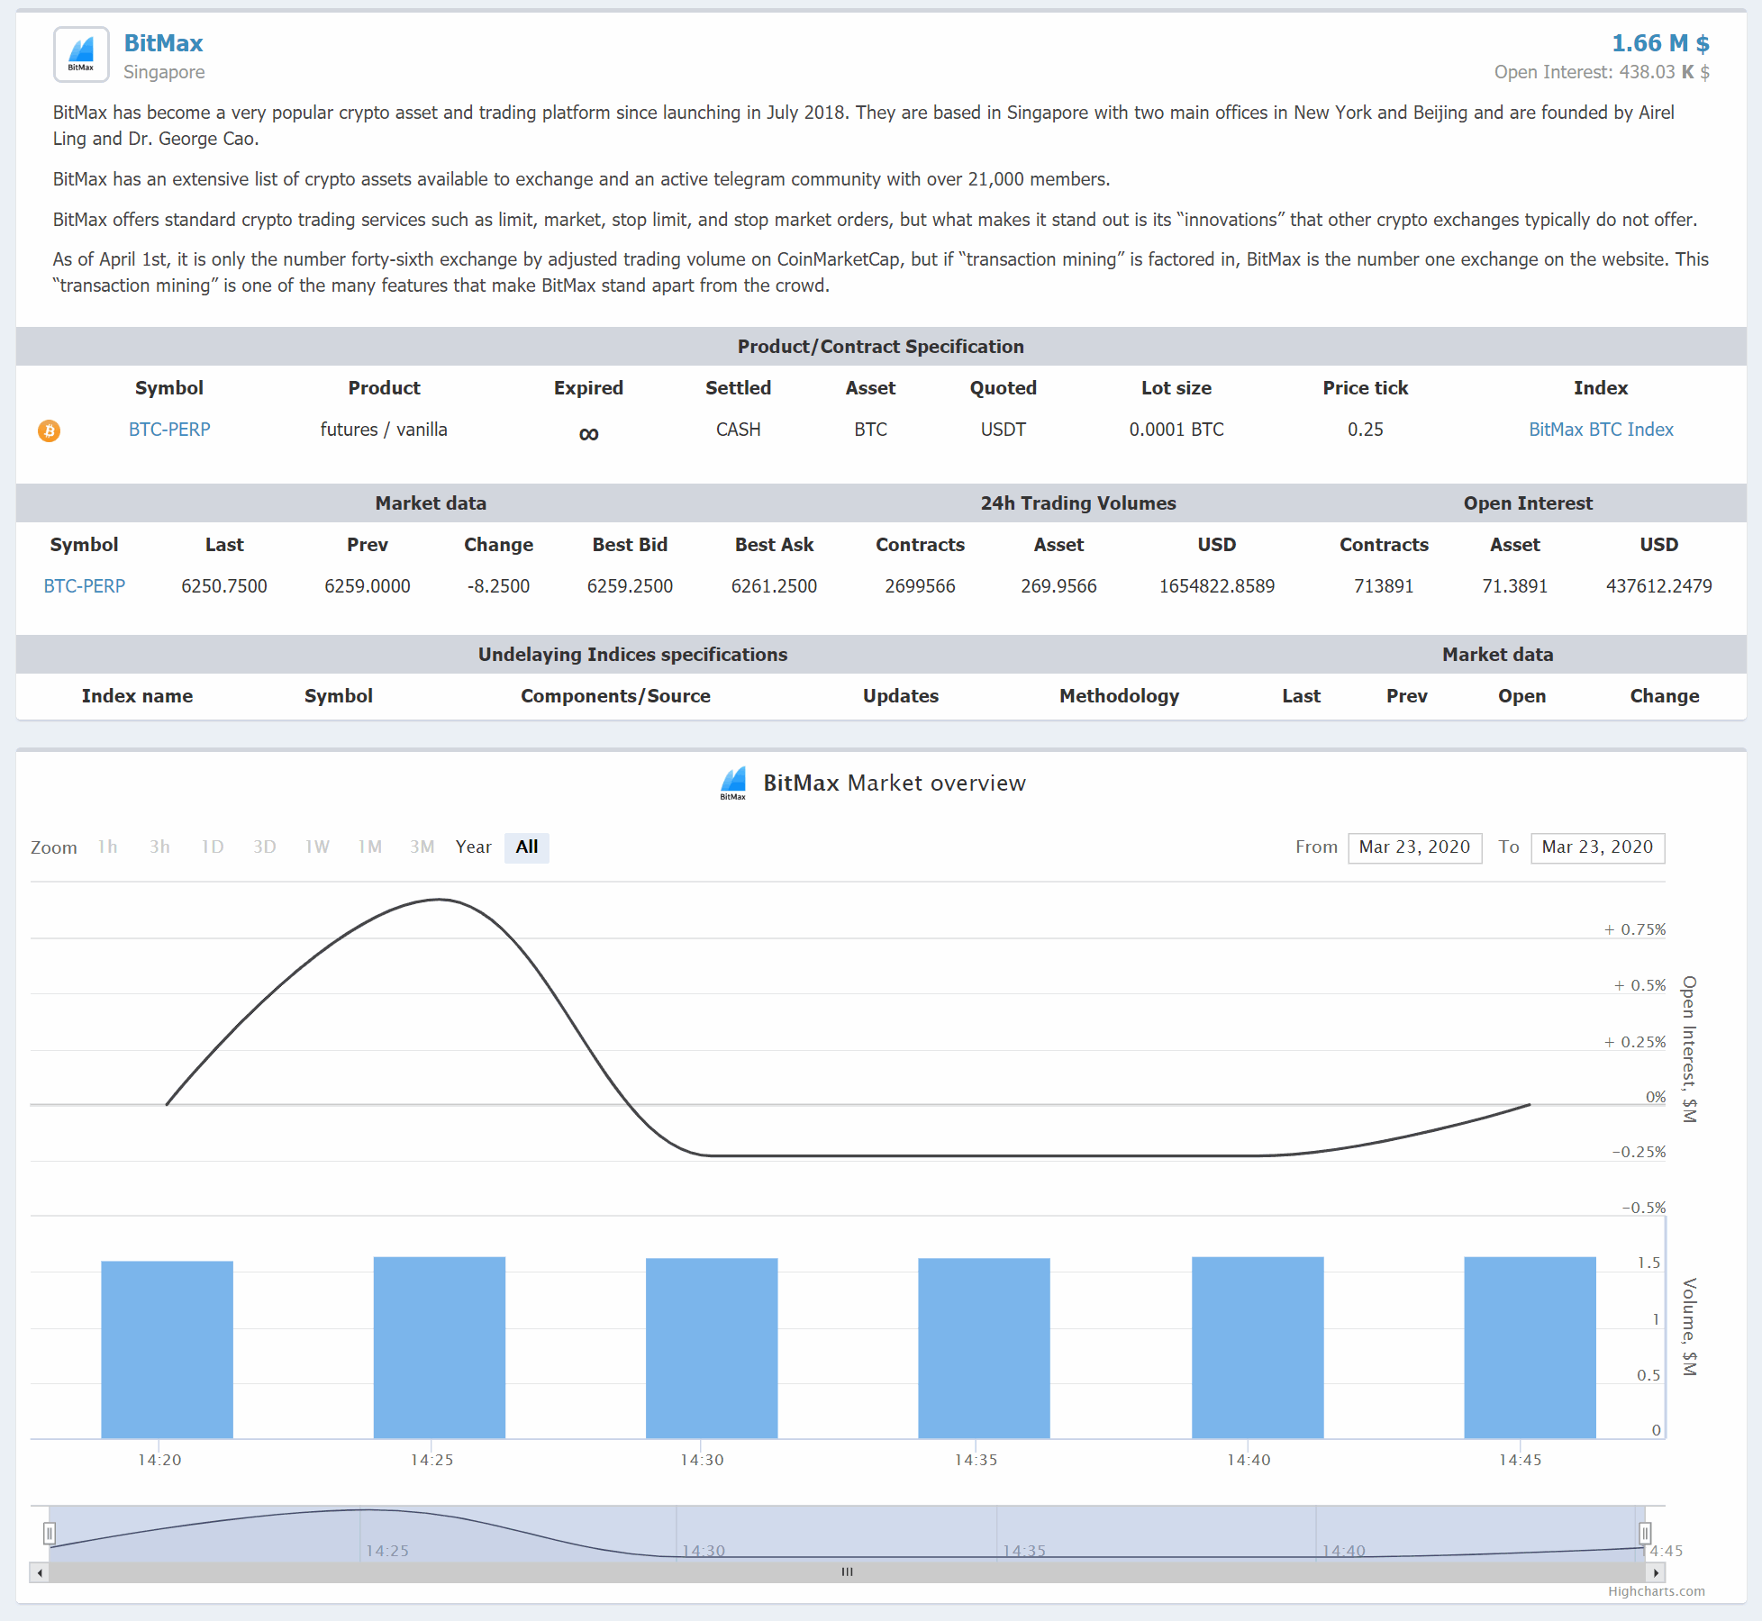This screenshot has height=1621, width=1762.
Task: Set chart zoom to Year
Action: point(474,847)
